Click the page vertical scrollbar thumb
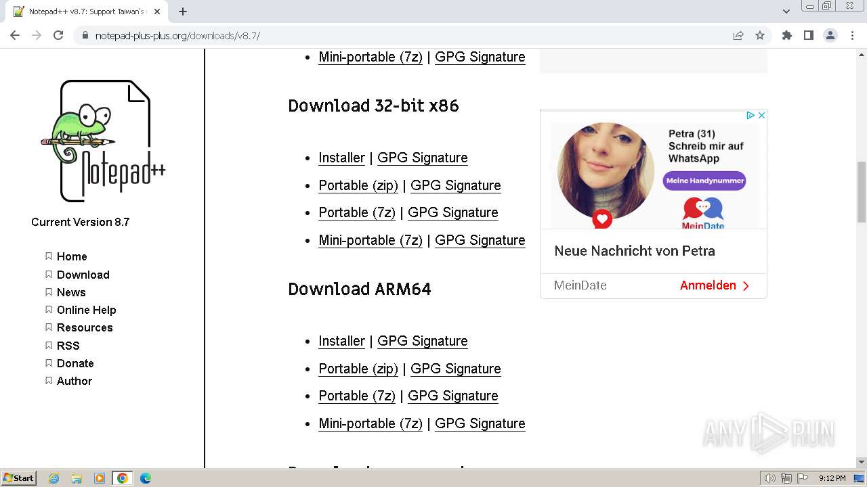 click(x=861, y=192)
